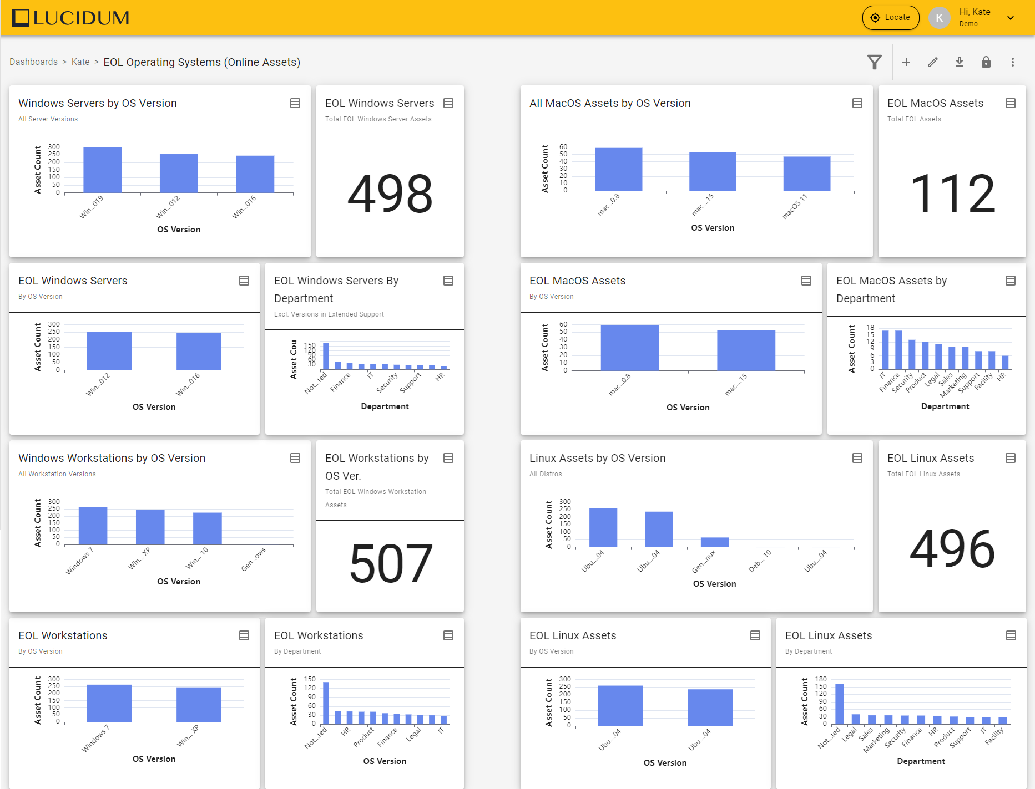Open details icon on EOL Workstations By OS Version
Screen dimensions: 1035x789
pos(244,635)
